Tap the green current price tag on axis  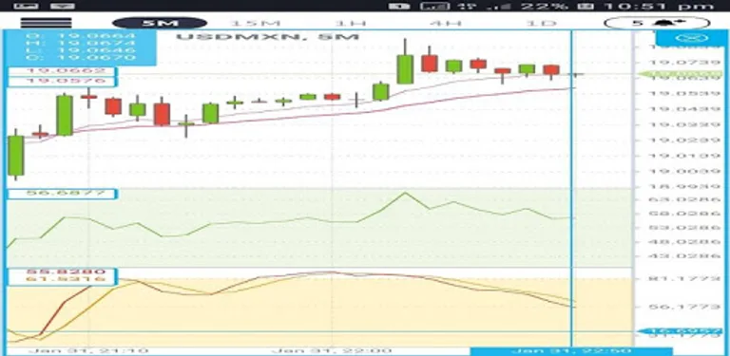(x=680, y=74)
